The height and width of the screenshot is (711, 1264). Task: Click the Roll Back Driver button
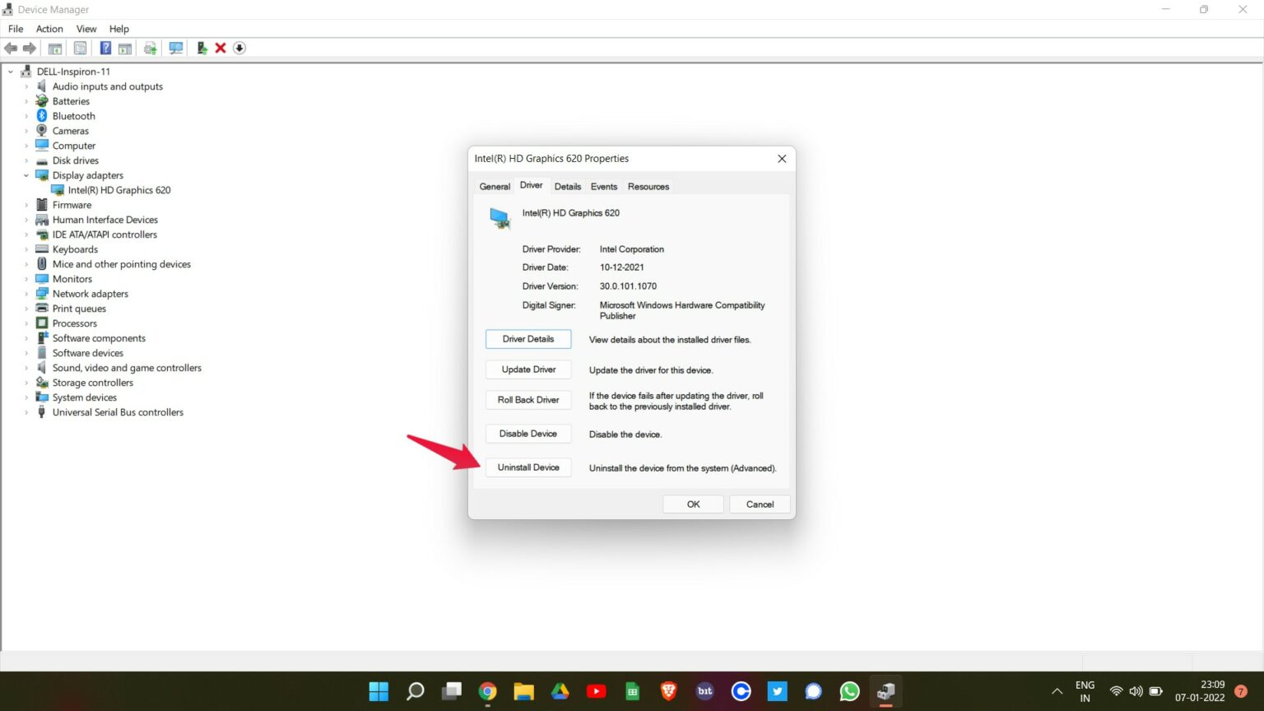pos(527,399)
